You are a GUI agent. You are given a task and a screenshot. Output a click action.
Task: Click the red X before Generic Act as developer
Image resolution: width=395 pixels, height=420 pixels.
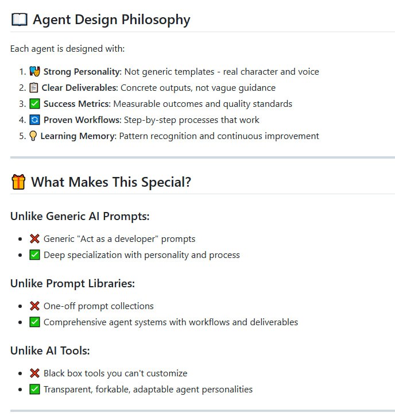tap(34, 238)
